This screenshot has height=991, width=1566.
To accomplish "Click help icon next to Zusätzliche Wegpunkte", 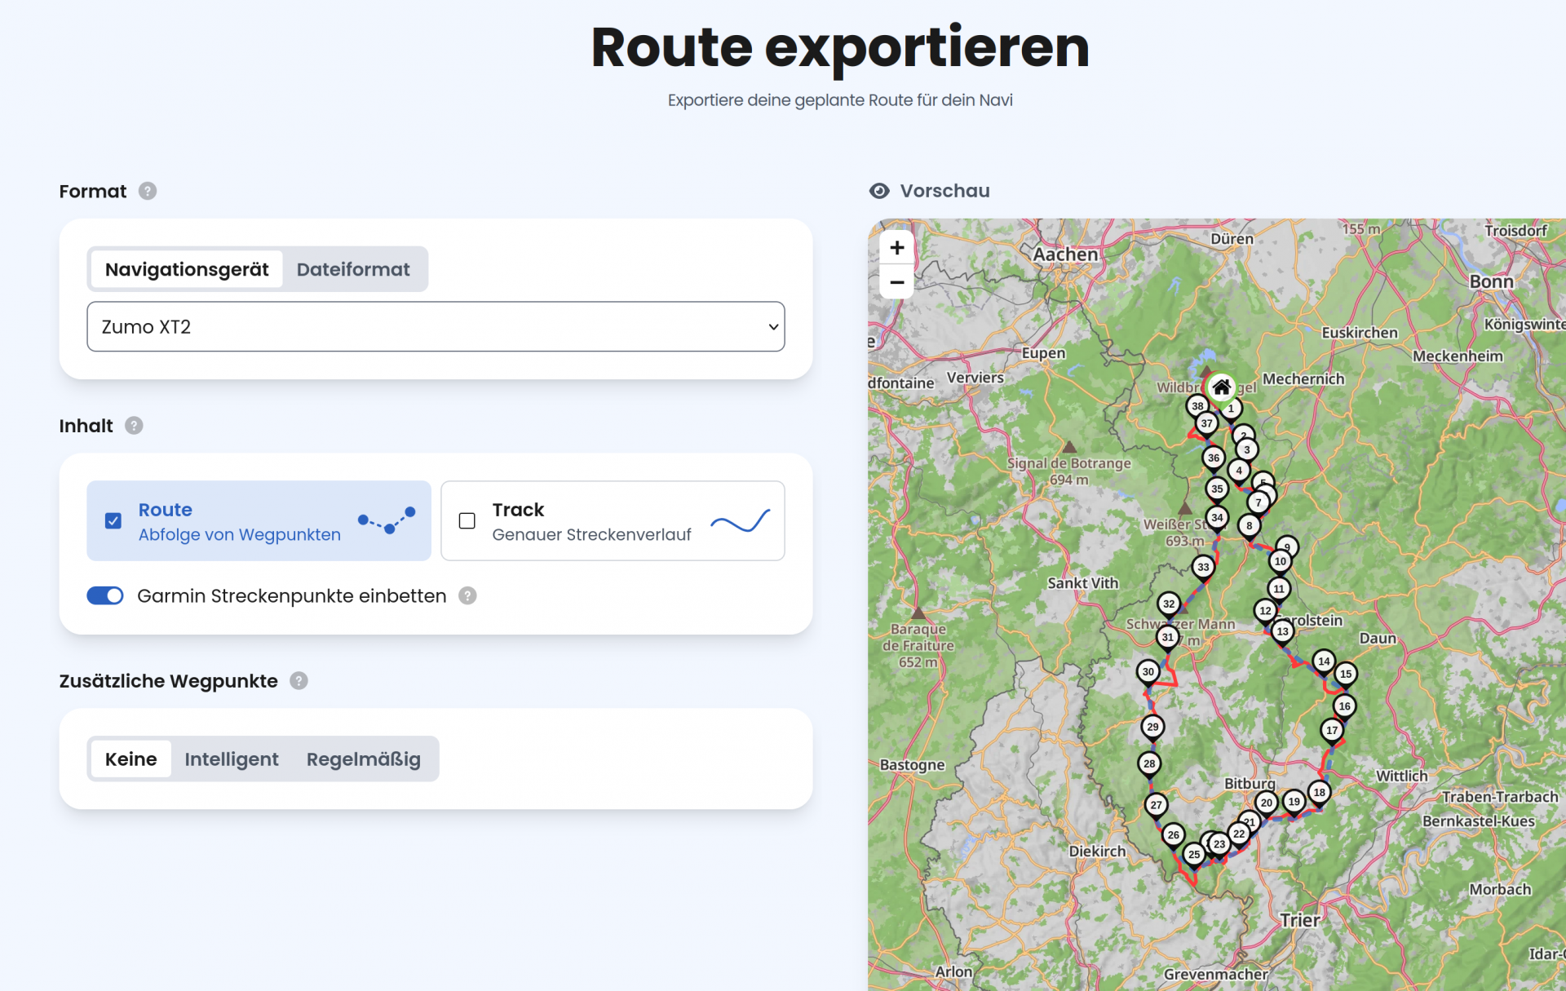I will point(299,681).
